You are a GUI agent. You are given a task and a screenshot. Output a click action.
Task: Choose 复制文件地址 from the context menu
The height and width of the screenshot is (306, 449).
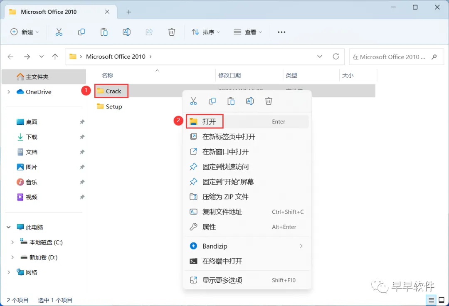coord(247,212)
